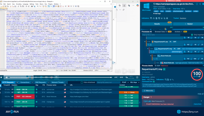Collapse the RequerimentoPC.exe process node
Viewport: 204px width, 116px height.
pyautogui.click(x=145, y=42)
